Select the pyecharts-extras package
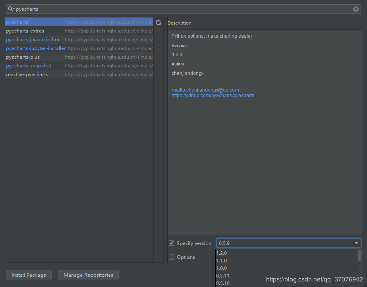This screenshot has height=287, width=367. [x=79, y=31]
